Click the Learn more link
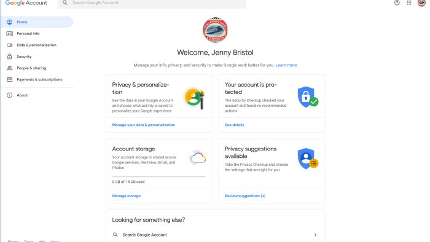This screenshot has width=430, height=242. [x=286, y=65]
